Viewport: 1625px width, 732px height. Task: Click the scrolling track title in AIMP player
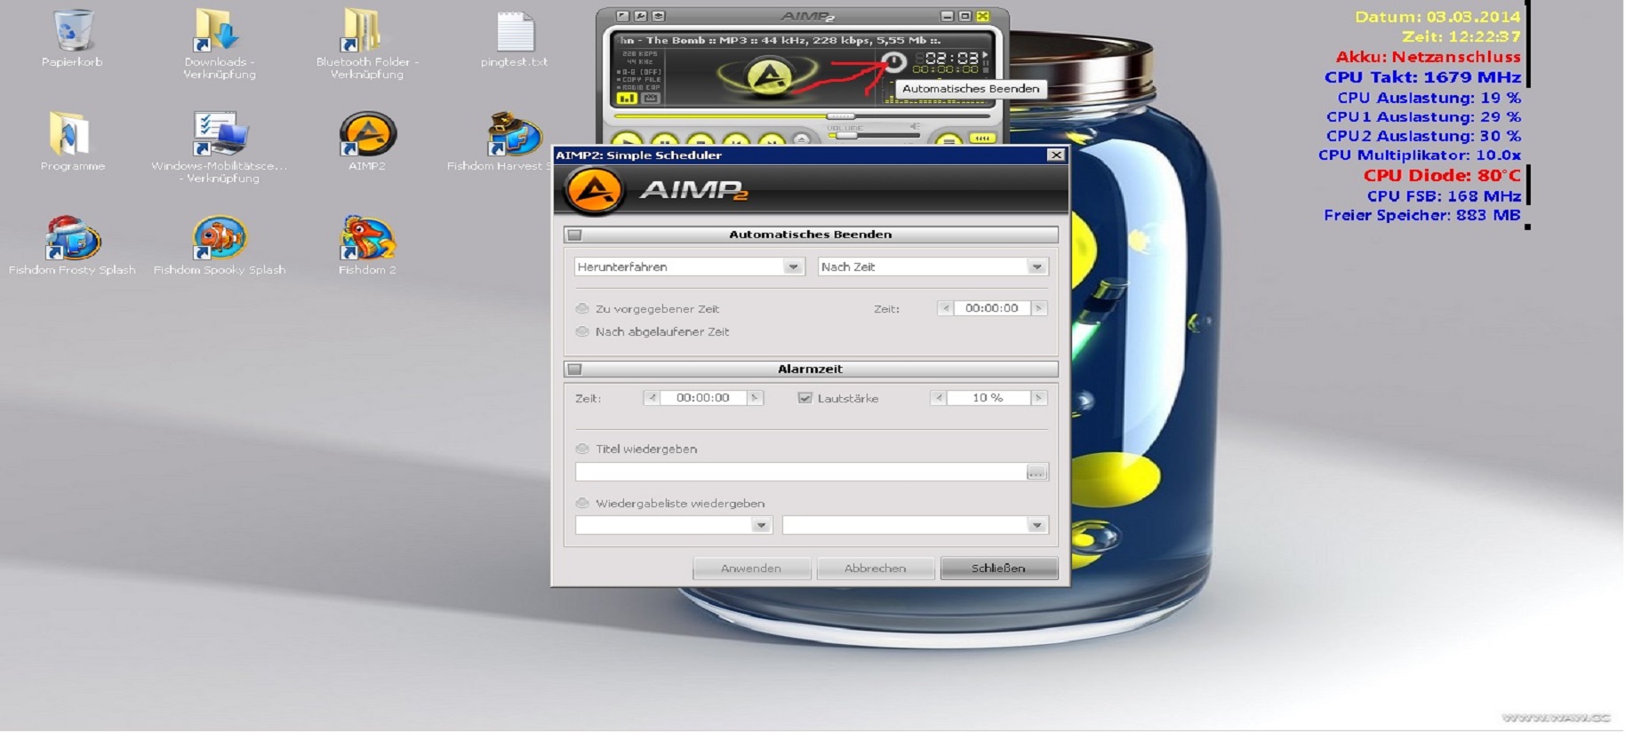click(780, 40)
